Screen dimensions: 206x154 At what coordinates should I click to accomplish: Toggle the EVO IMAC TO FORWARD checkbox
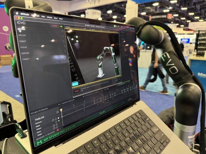tap(58, 112)
